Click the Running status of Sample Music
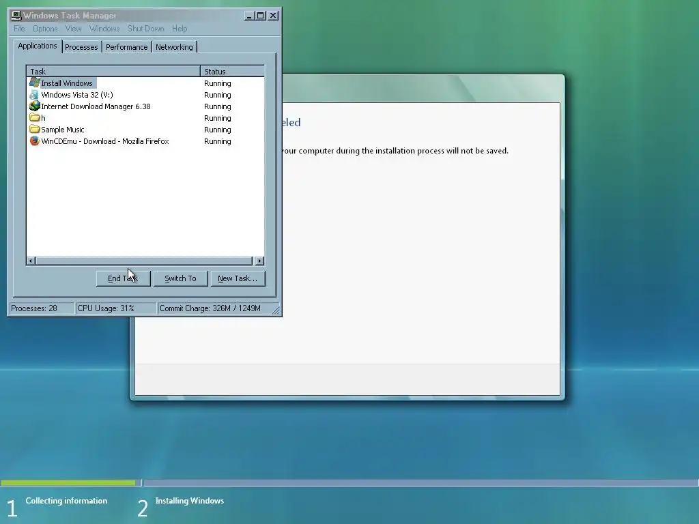The image size is (699, 524). coord(218,130)
